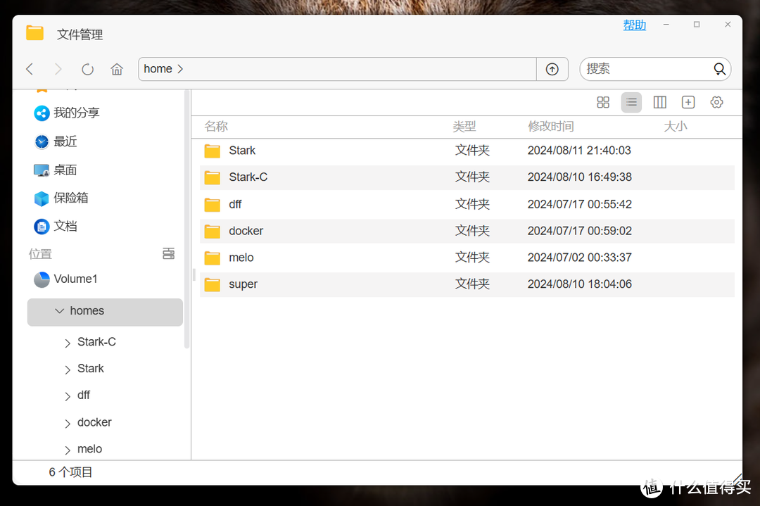760x506 pixels.
Task: Create new item with plus icon
Action: (688, 102)
